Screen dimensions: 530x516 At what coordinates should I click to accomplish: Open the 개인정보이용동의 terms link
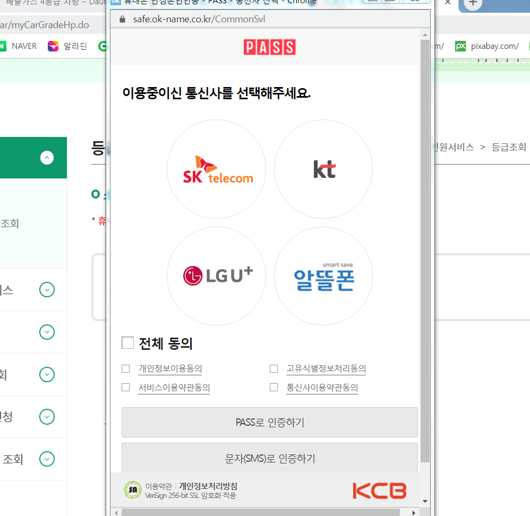pos(170,368)
